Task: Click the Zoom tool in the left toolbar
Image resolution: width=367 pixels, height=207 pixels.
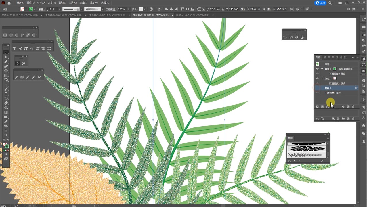Action: coord(6,135)
